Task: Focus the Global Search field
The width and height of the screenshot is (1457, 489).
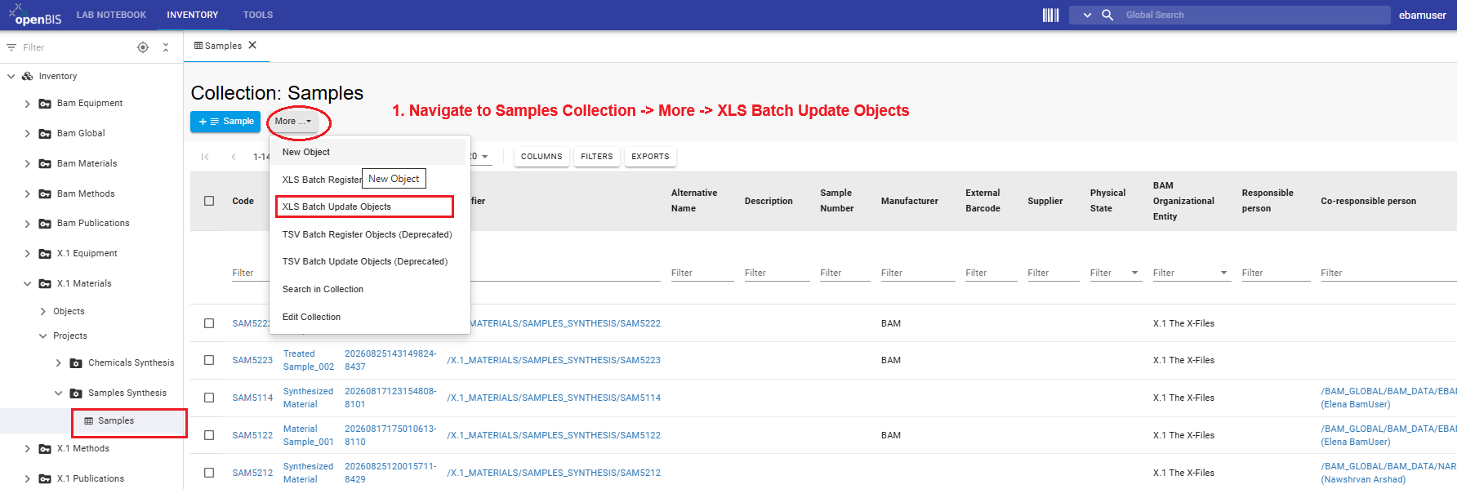Action: coord(1254,15)
